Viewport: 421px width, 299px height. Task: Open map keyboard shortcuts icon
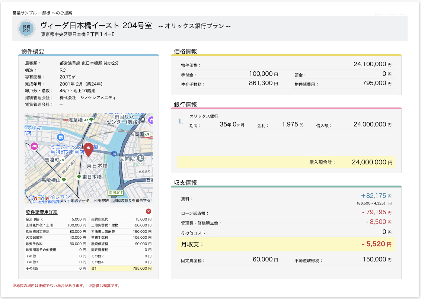pyautogui.click(x=64, y=200)
